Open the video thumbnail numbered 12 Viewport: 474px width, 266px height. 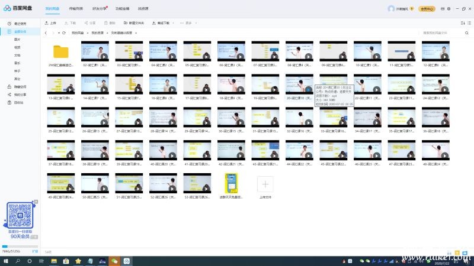(435, 51)
